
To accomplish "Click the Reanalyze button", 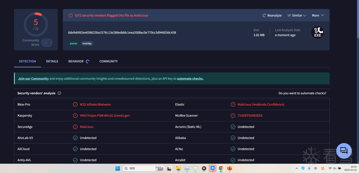I will tap(272, 15).
